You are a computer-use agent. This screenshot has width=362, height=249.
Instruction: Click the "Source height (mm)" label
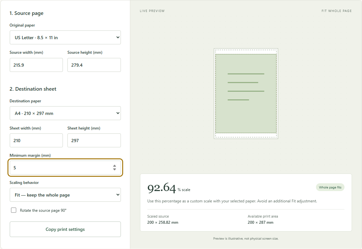tap(85, 52)
